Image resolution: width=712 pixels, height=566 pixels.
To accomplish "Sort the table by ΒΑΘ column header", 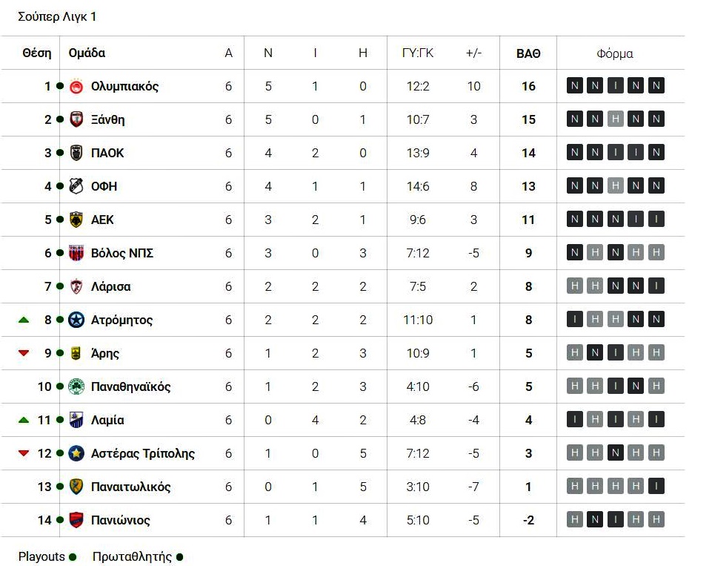I will 528,53.
